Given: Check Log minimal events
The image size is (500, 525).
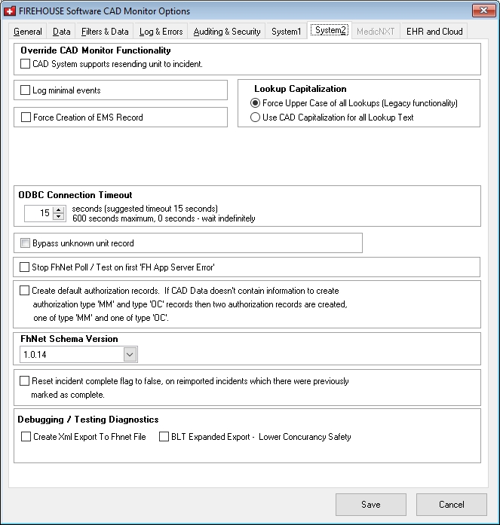Looking at the screenshot, I should [x=25, y=90].
